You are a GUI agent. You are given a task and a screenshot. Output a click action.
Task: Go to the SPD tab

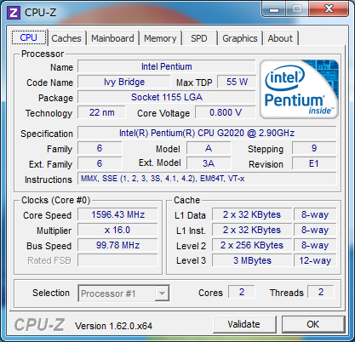pyautogui.click(x=199, y=38)
